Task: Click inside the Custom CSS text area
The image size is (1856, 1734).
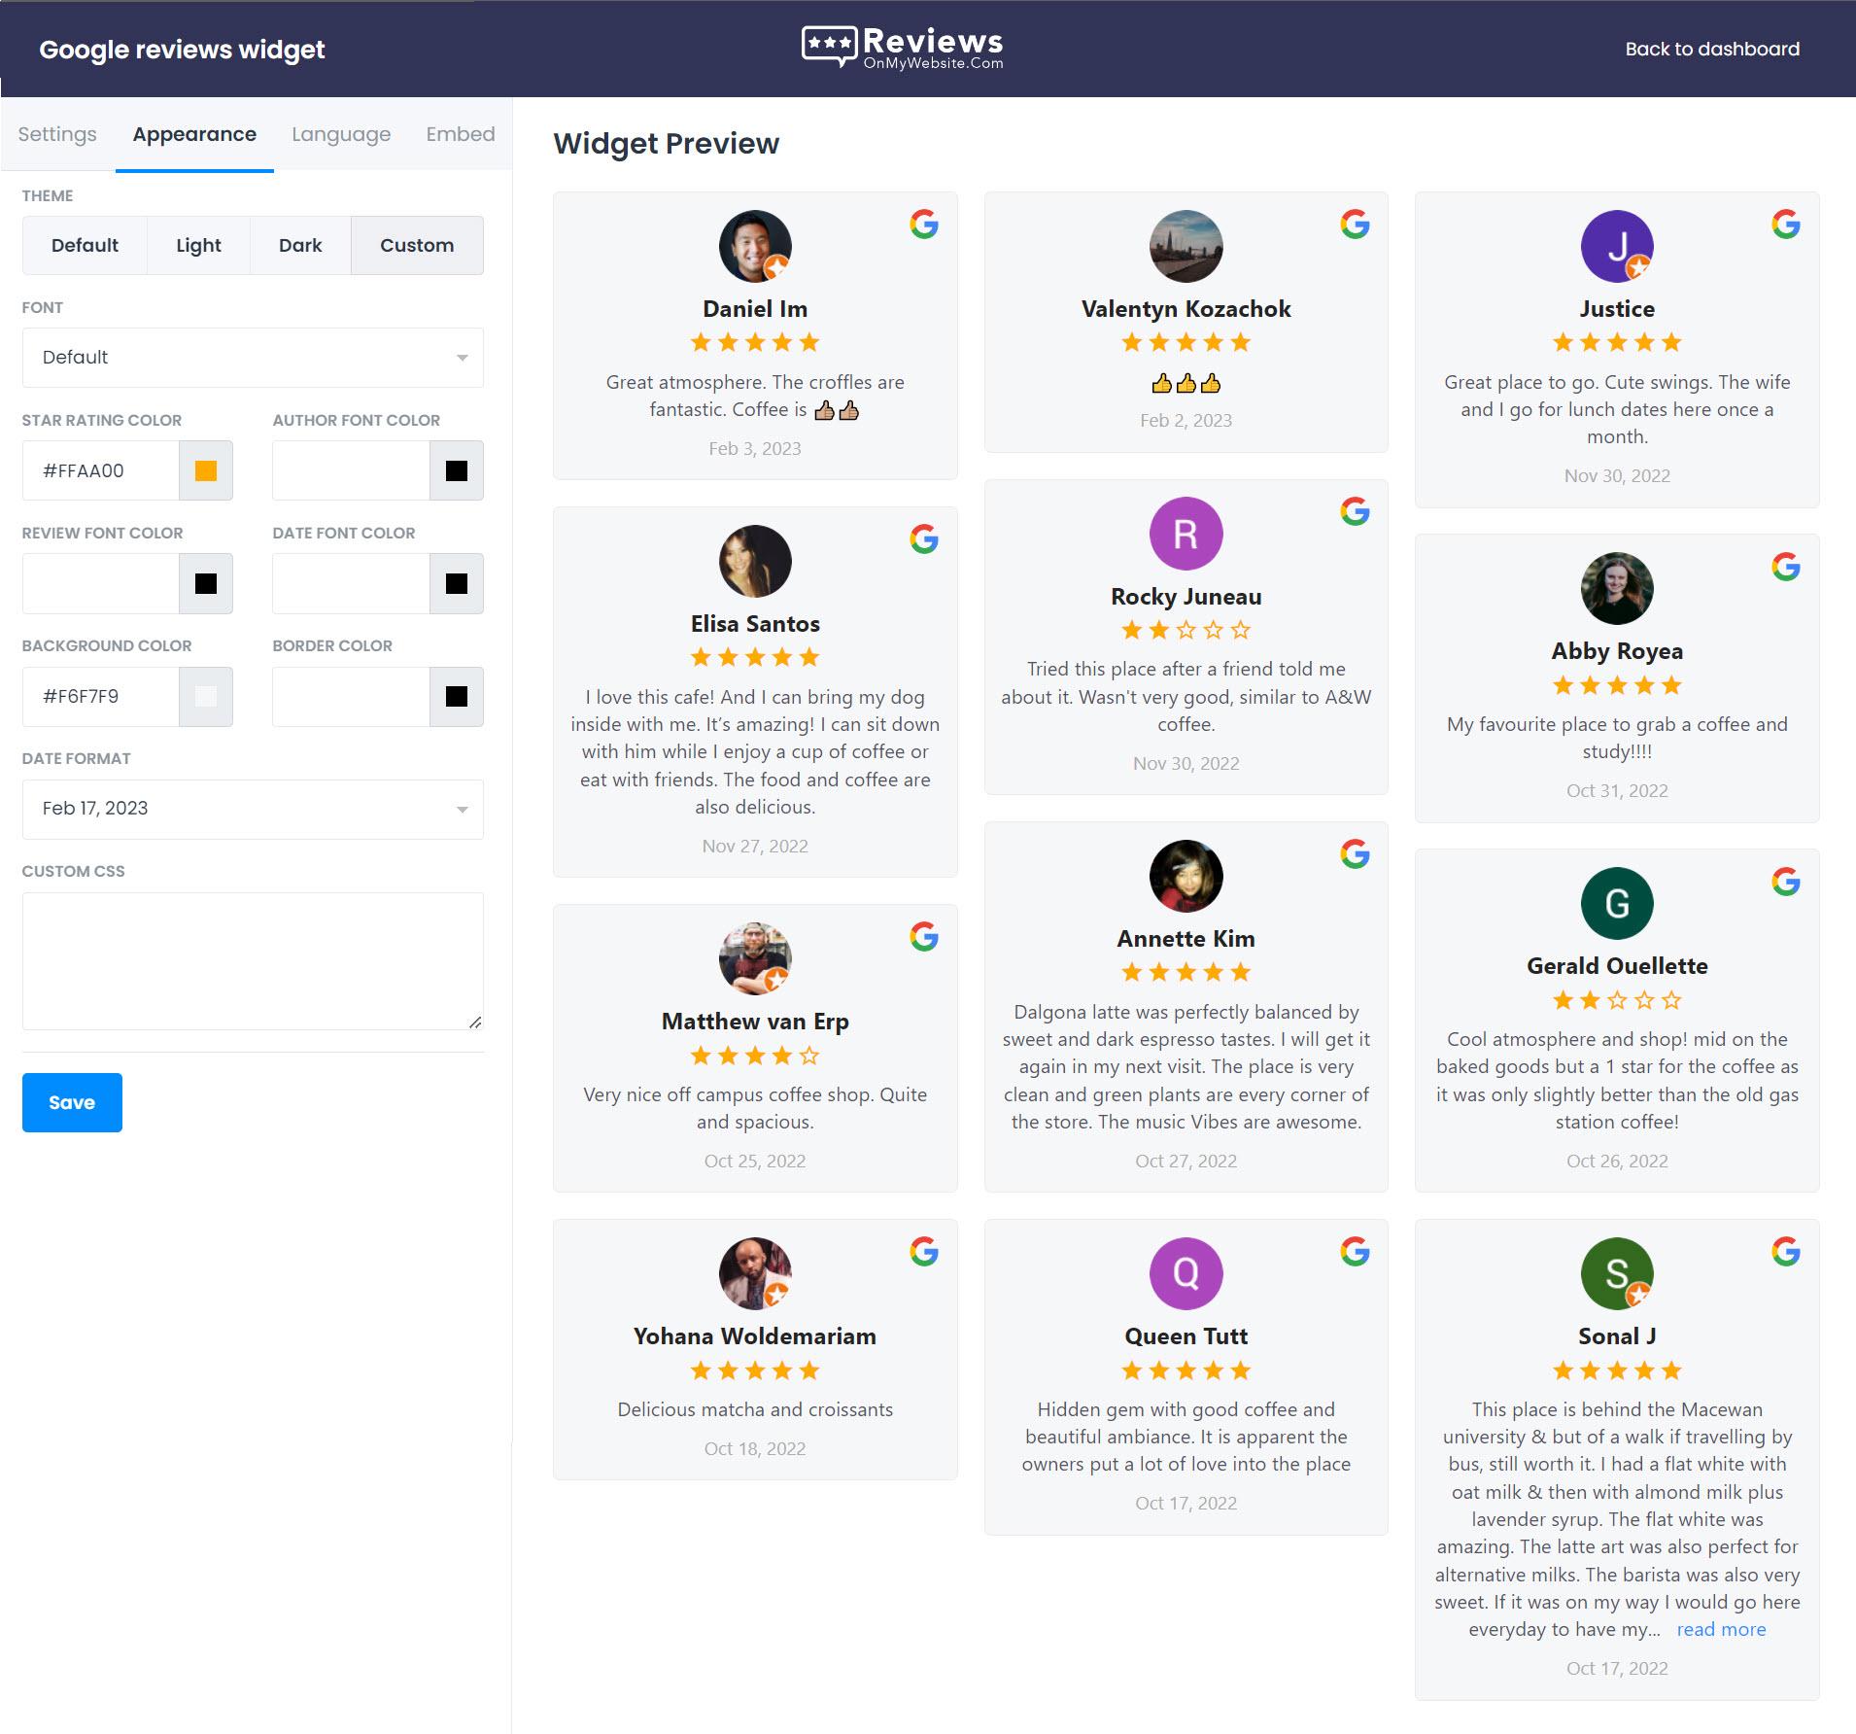Action: click(x=253, y=961)
